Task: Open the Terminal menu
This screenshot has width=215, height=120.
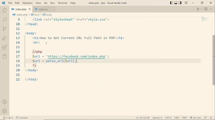Action: point(62,3)
